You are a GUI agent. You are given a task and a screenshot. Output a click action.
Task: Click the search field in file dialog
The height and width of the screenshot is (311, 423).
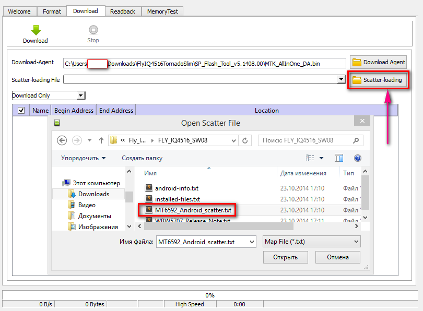[307, 140]
